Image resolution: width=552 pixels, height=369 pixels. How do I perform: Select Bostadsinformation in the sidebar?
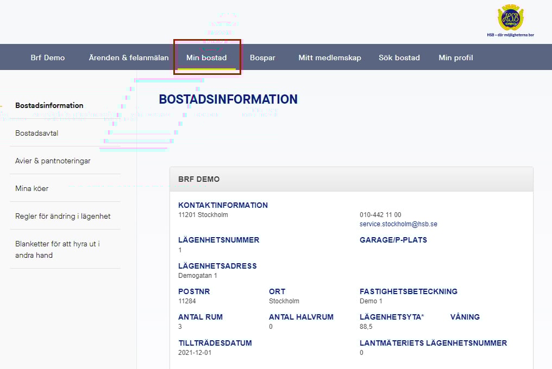(49, 105)
